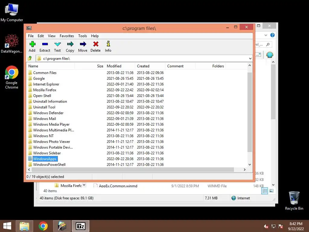The image size is (309, 232).
Task: Click the c:\program files\ address field
Action: click(x=144, y=59)
